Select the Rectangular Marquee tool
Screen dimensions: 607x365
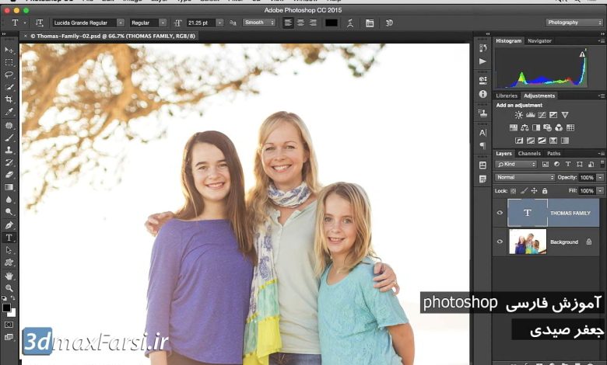click(x=9, y=62)
